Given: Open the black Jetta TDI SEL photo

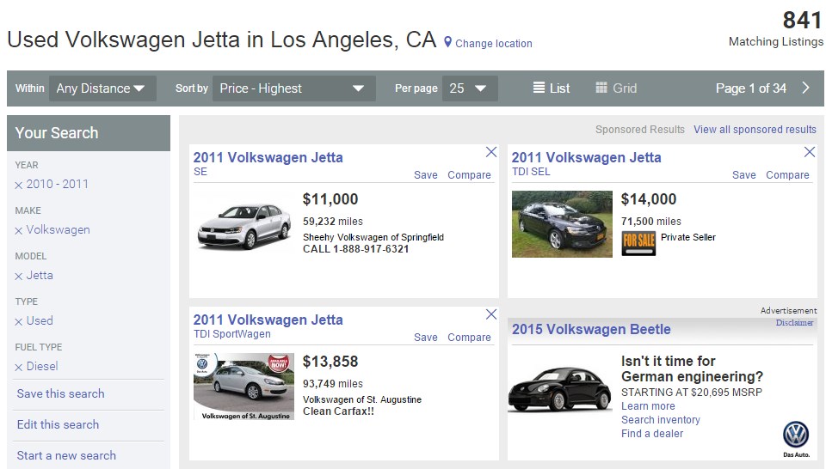Looking at the screenshot, I should 562,224.
